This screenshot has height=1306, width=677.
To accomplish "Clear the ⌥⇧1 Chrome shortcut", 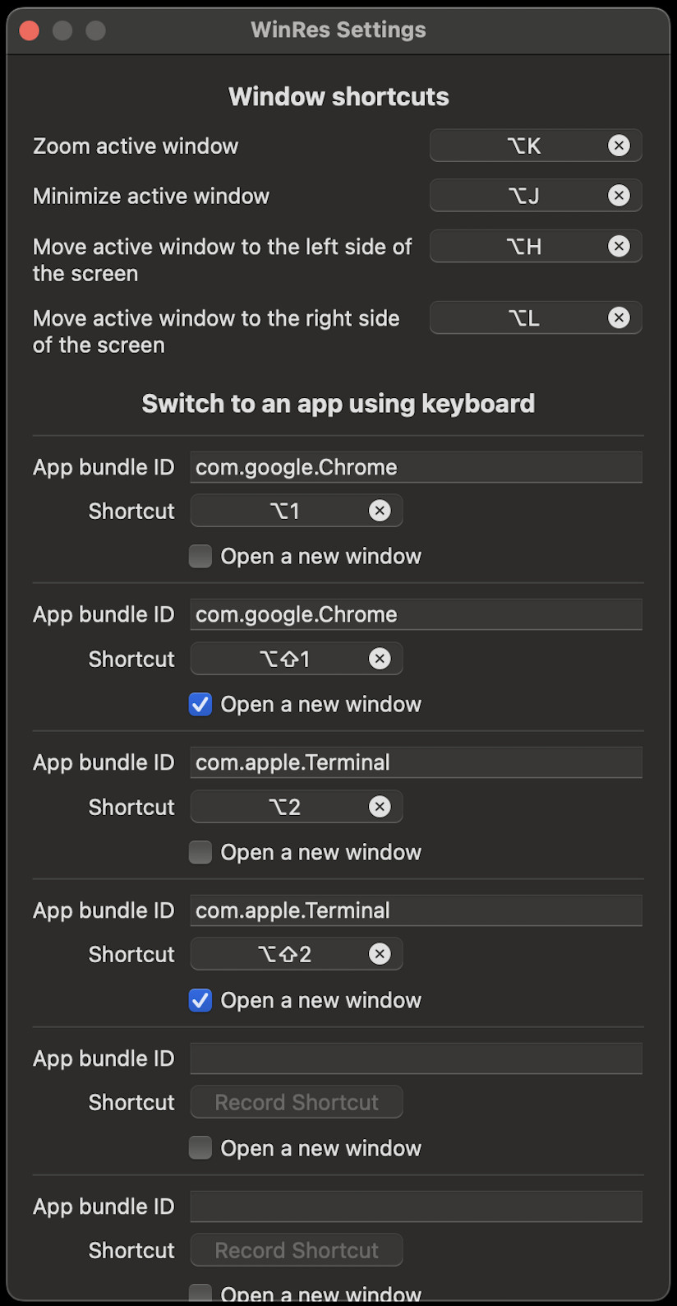I will point(380,659).
